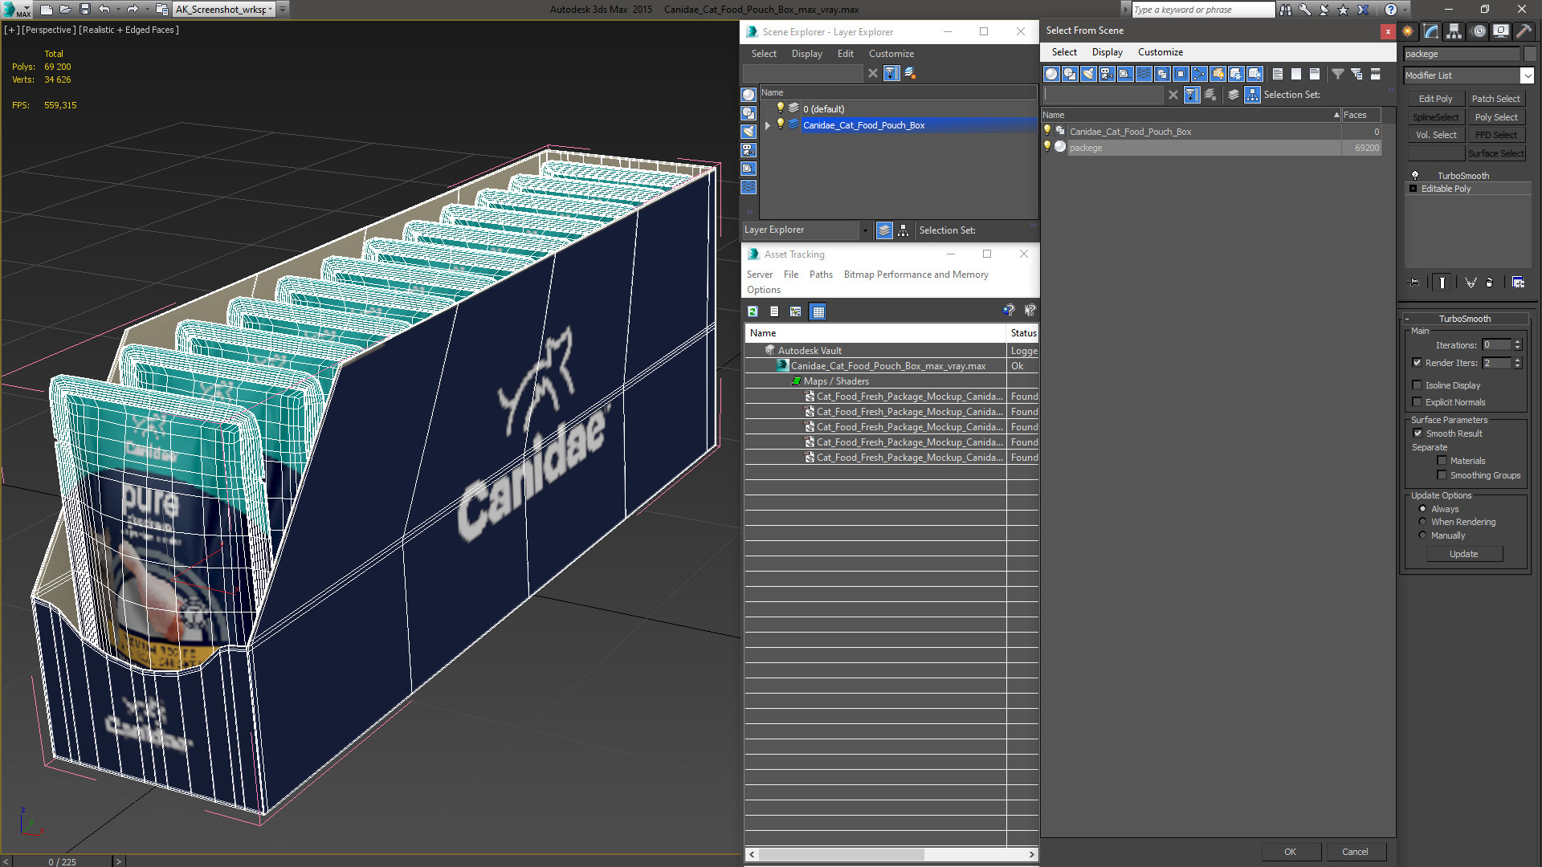Open the Edit menu in Scene Explorer

(x=845, y=54)
